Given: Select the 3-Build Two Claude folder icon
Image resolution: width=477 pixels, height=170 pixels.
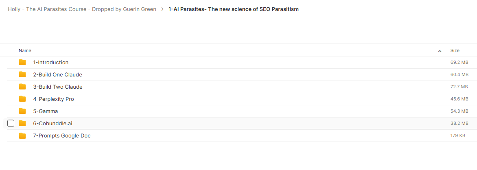Looking at the screenshot, I should [22, 87].
